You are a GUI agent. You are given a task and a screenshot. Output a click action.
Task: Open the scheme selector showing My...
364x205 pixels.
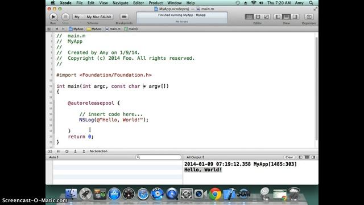click(x=78, y=17)
